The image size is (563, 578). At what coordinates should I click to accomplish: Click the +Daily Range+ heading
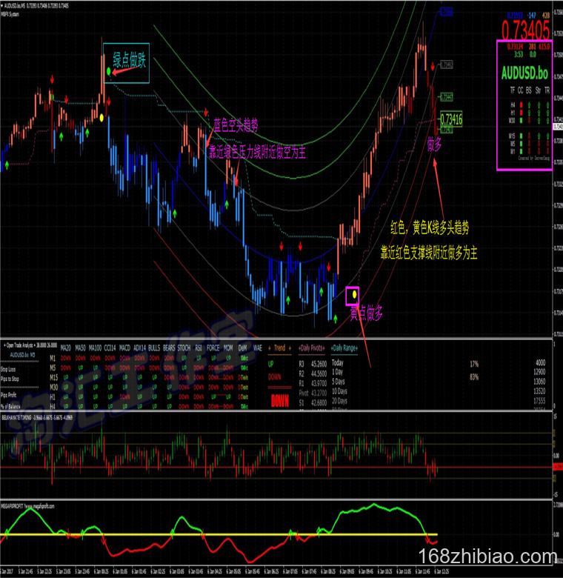344,348
